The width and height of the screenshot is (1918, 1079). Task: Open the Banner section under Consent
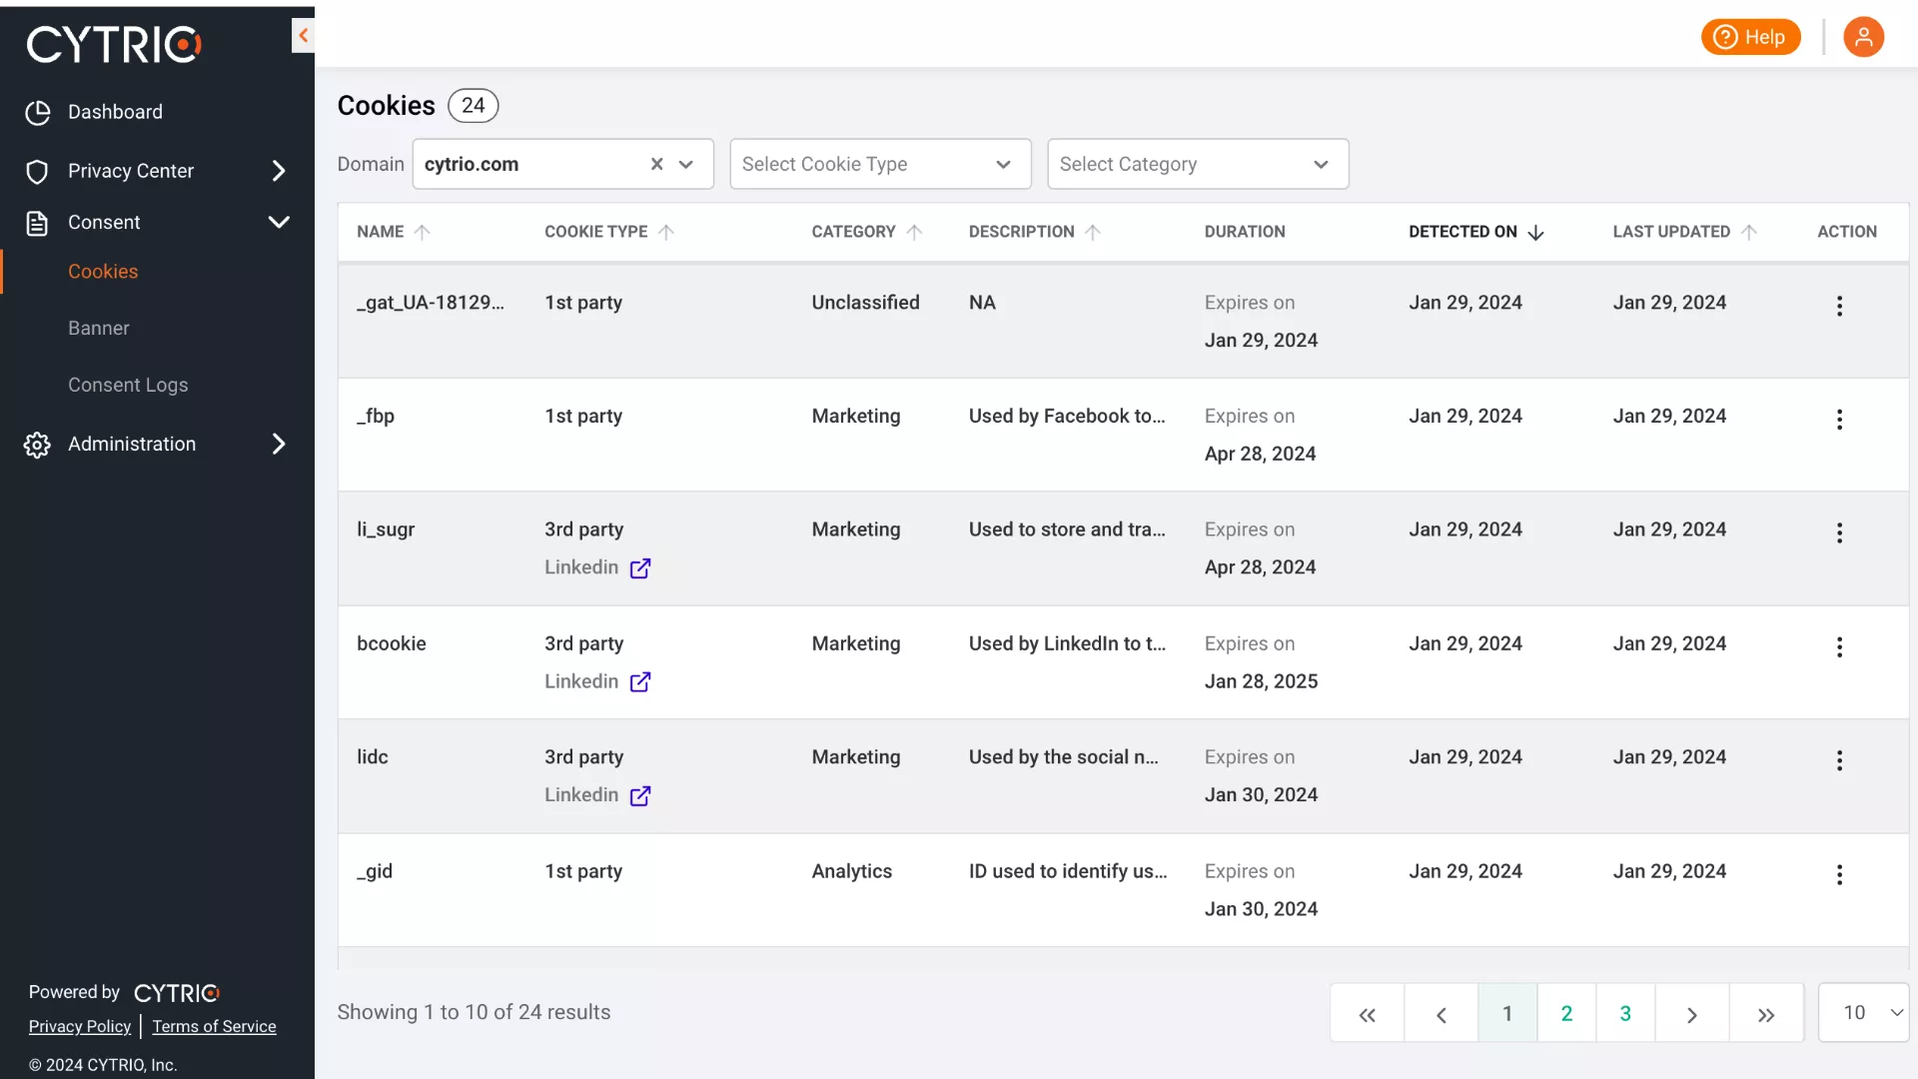(99, 328)
